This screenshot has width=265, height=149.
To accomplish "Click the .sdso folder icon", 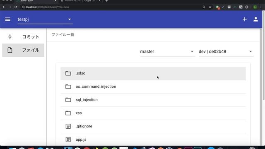I will click(x=68, y=73).
